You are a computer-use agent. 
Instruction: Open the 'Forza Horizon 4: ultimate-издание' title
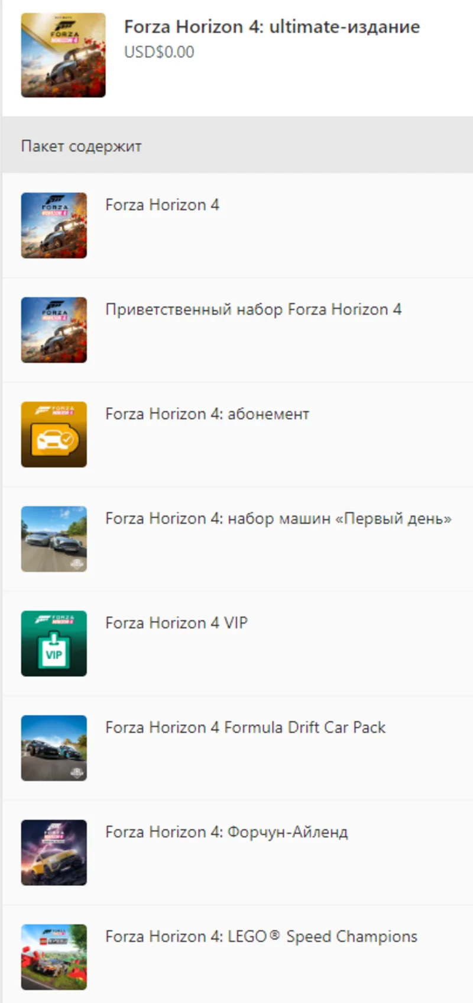[x=271, y=27]
